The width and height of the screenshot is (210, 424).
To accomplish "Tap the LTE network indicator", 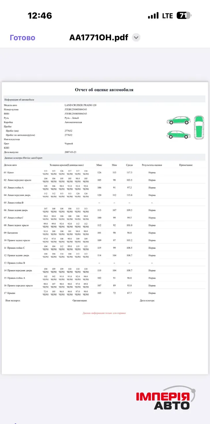I will (x=167, y=16).
